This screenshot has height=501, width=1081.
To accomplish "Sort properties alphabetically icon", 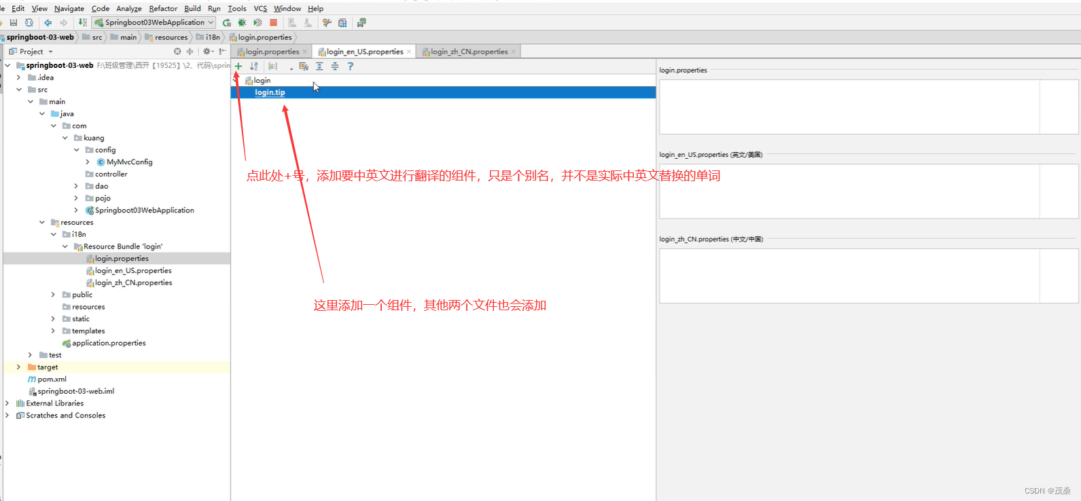I will click(x=253, y=66).
